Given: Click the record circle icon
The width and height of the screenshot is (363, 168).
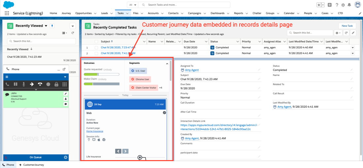Looking at the screenshot, I should [48, 84].
